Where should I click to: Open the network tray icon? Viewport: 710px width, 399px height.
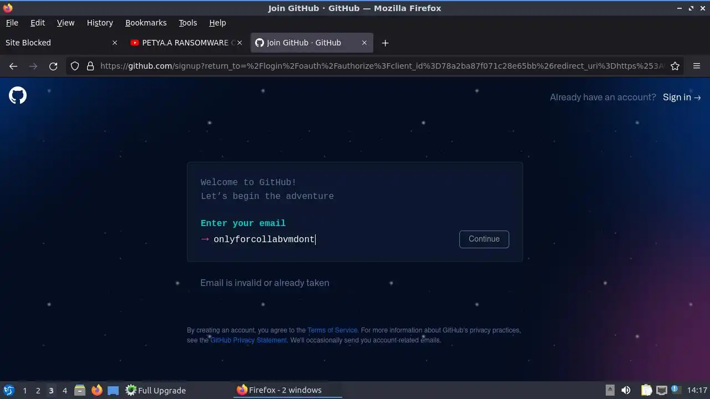[661, 390]
